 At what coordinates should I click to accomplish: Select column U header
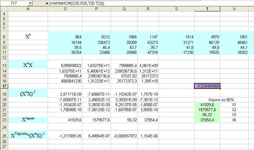(x=234, y=9)
